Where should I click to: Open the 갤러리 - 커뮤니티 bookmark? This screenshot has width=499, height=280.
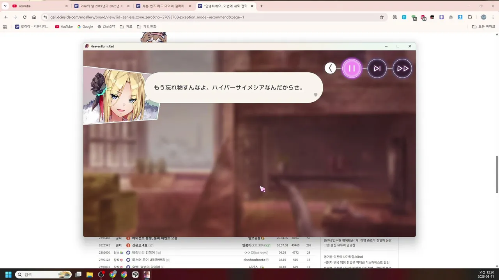tap(32, 26)
